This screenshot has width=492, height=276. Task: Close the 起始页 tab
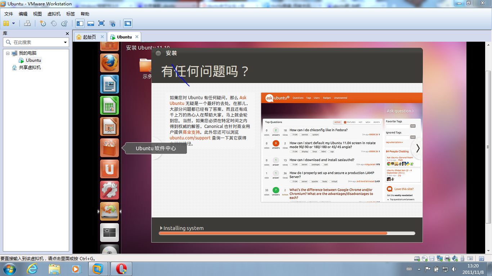pyautogui.click(x=102, y=37)
